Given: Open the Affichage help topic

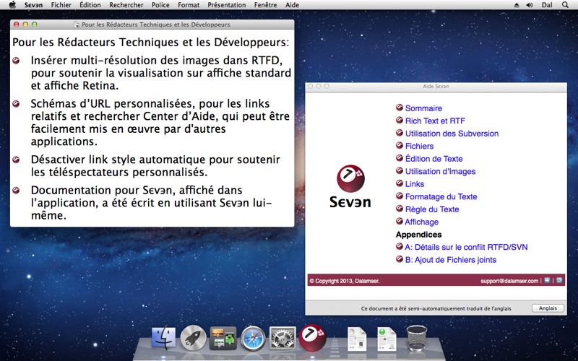Looking at the screenshot, I should coord(421,222).
